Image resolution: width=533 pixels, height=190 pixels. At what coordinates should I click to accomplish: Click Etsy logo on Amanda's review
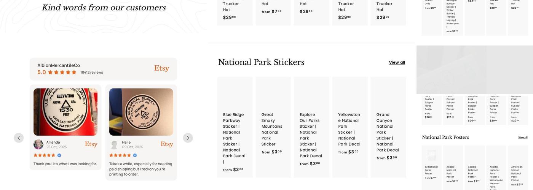(x=91, y=144)
